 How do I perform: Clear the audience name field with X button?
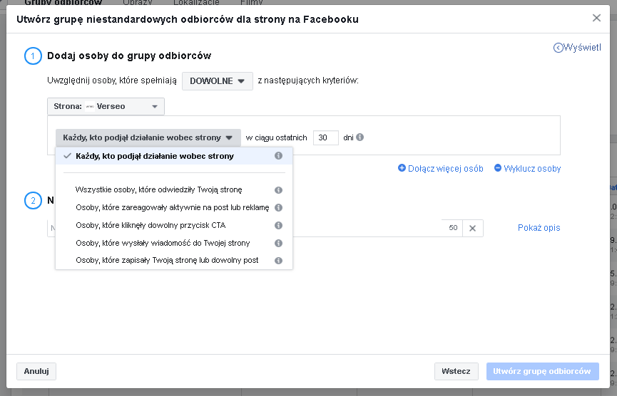point(473,228)
